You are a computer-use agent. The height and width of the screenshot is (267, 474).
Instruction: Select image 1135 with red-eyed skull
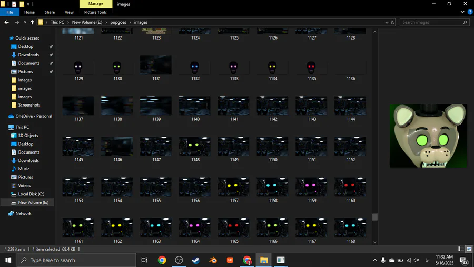tap(312, 68)
